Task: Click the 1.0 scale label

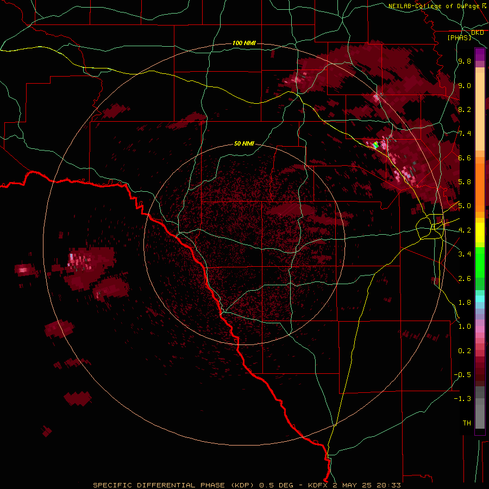Action: click(x=465, y=327)
